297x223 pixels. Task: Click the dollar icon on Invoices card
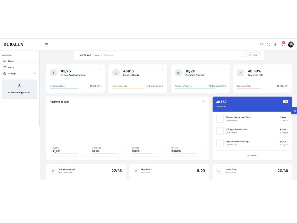tap(53, 73)
